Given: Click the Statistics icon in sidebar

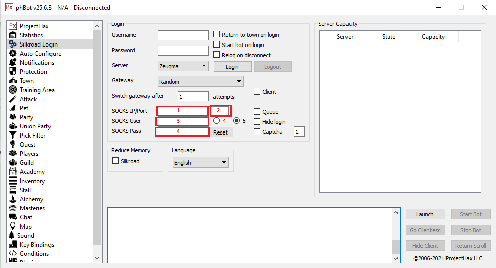Looking at the screenshot, I should (13, 35).
